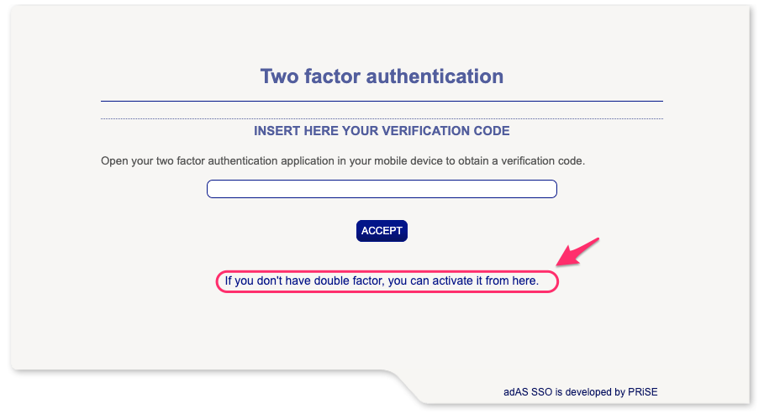Select the "INSERT HERE YOUR VERIFICATION CODE" subheading
The height and width of the screenshot is (414, 764).
[x=382, y=132]
